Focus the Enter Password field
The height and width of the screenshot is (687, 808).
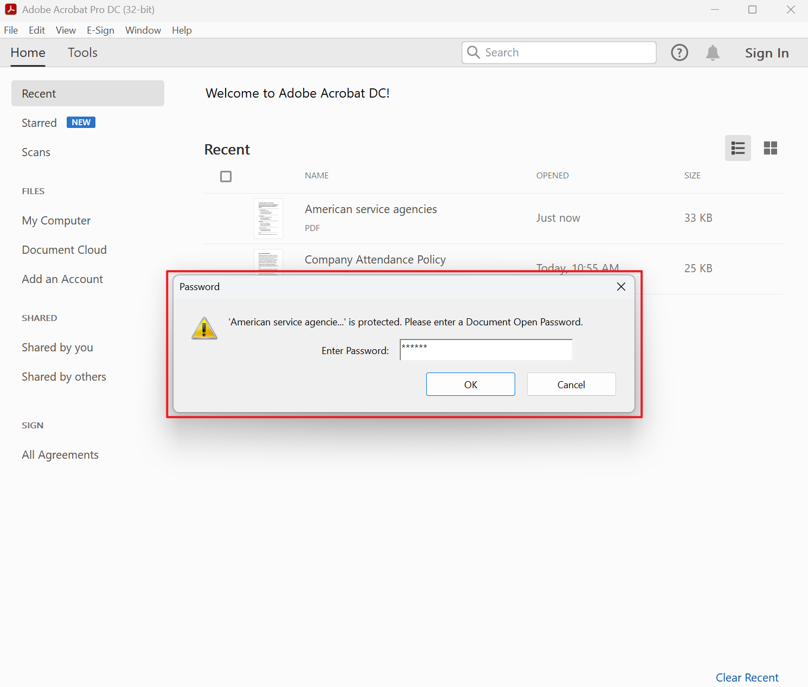486,350
